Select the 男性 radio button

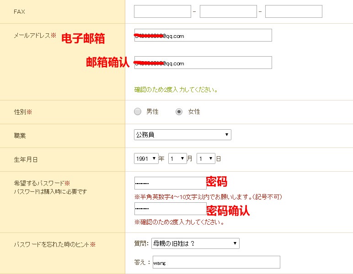point(138,112)
